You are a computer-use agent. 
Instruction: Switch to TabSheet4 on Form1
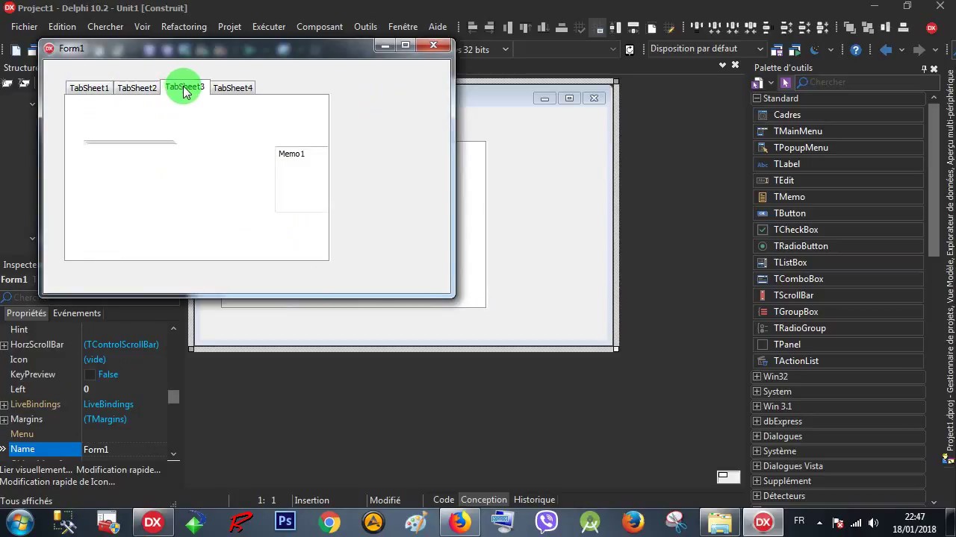tap(232, 88)
